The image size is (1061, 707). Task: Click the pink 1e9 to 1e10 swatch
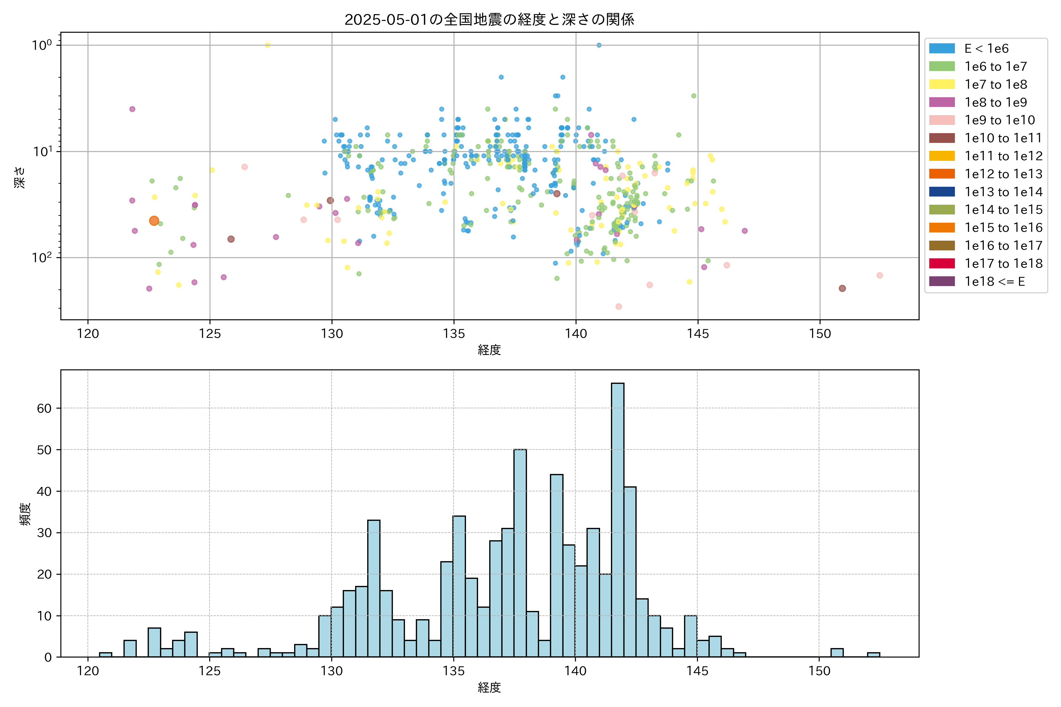click(x=942, y=120)
